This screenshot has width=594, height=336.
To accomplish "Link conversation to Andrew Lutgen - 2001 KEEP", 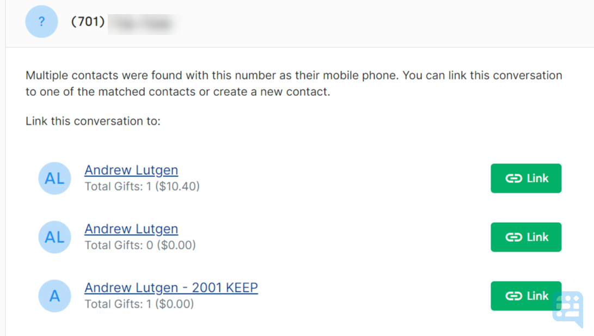I will pos(526,296).
